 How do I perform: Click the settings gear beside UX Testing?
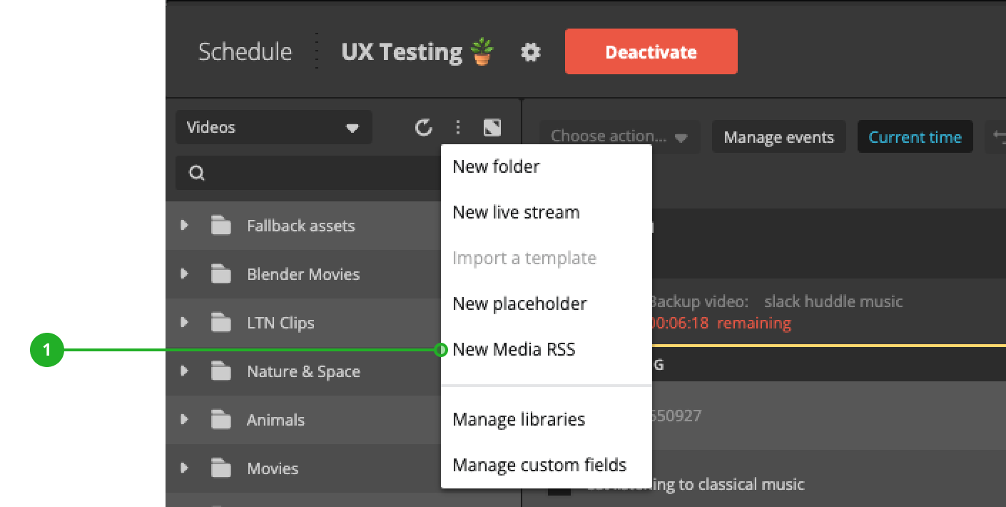point(530,52)
